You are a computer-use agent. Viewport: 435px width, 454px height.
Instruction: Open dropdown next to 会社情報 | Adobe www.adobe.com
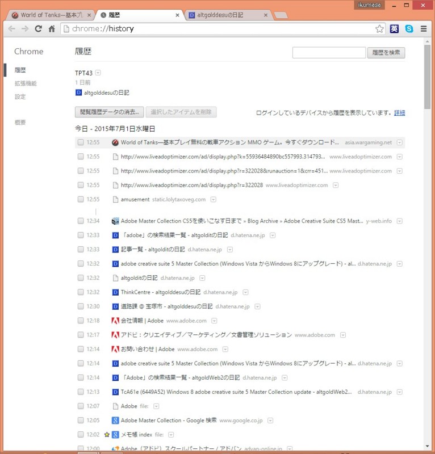(x=214, y=321)
